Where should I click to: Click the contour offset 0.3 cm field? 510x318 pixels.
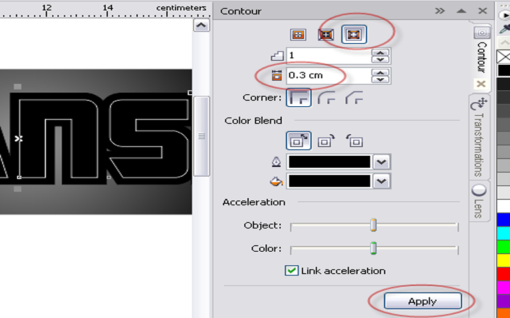click(x=329, y=75)
